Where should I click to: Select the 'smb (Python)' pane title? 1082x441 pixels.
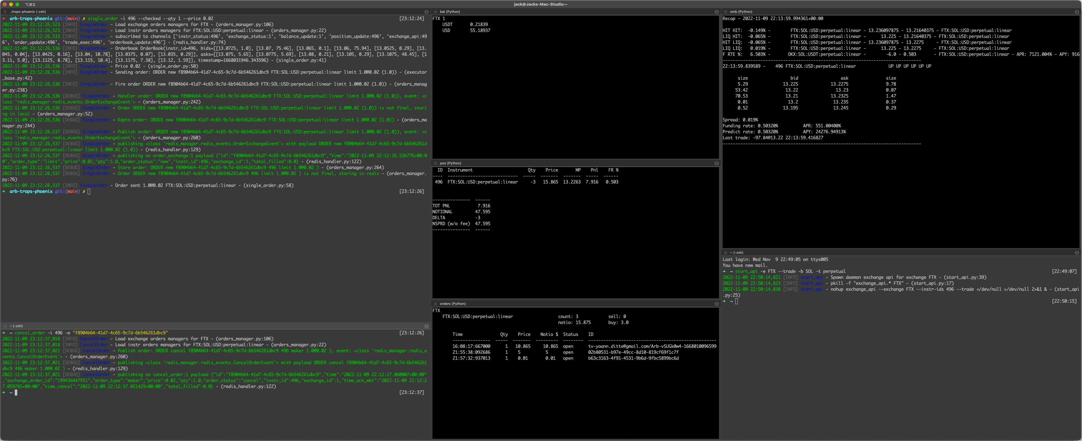click(x=741, y=12)
